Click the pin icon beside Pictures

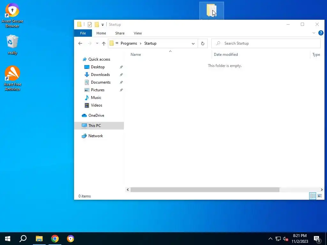121,90
